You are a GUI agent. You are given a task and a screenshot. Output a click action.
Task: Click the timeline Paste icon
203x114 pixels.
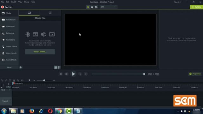pyautogui.click(x=18, y=80)
